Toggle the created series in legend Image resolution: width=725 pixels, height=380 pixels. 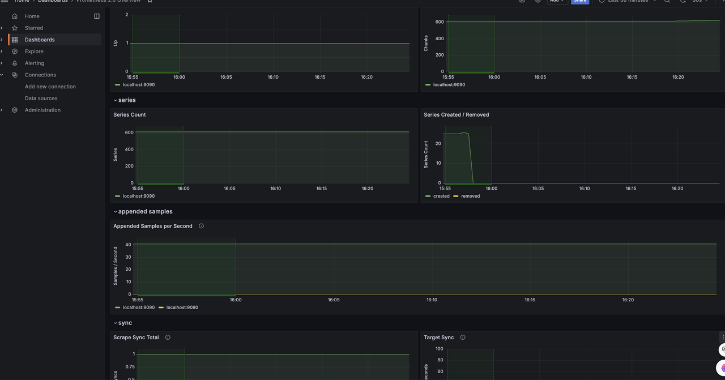pyautogui.click(x=442, y=196)
